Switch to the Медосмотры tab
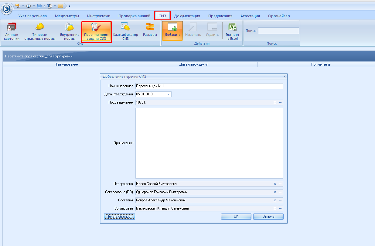 (67, 16)
